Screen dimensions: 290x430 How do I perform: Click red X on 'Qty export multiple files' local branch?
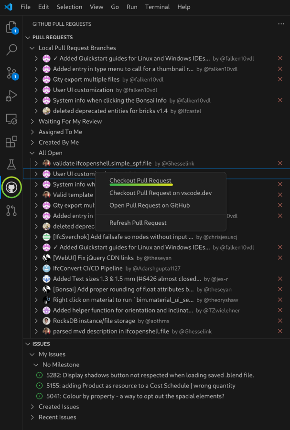280,80
